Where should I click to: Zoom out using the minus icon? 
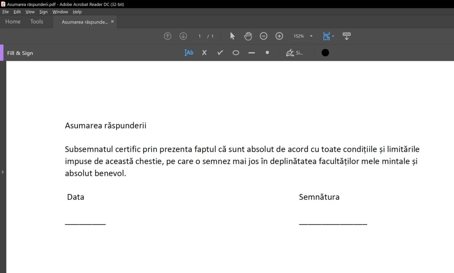coord(263,36)
